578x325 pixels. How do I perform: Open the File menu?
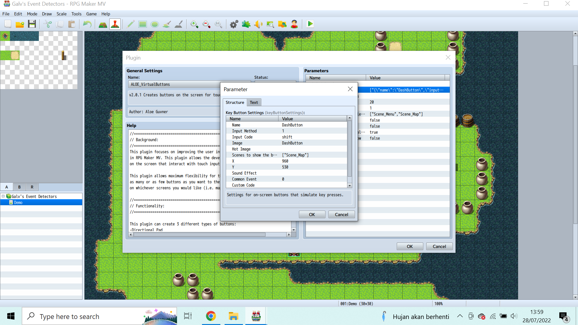[6, 14]
